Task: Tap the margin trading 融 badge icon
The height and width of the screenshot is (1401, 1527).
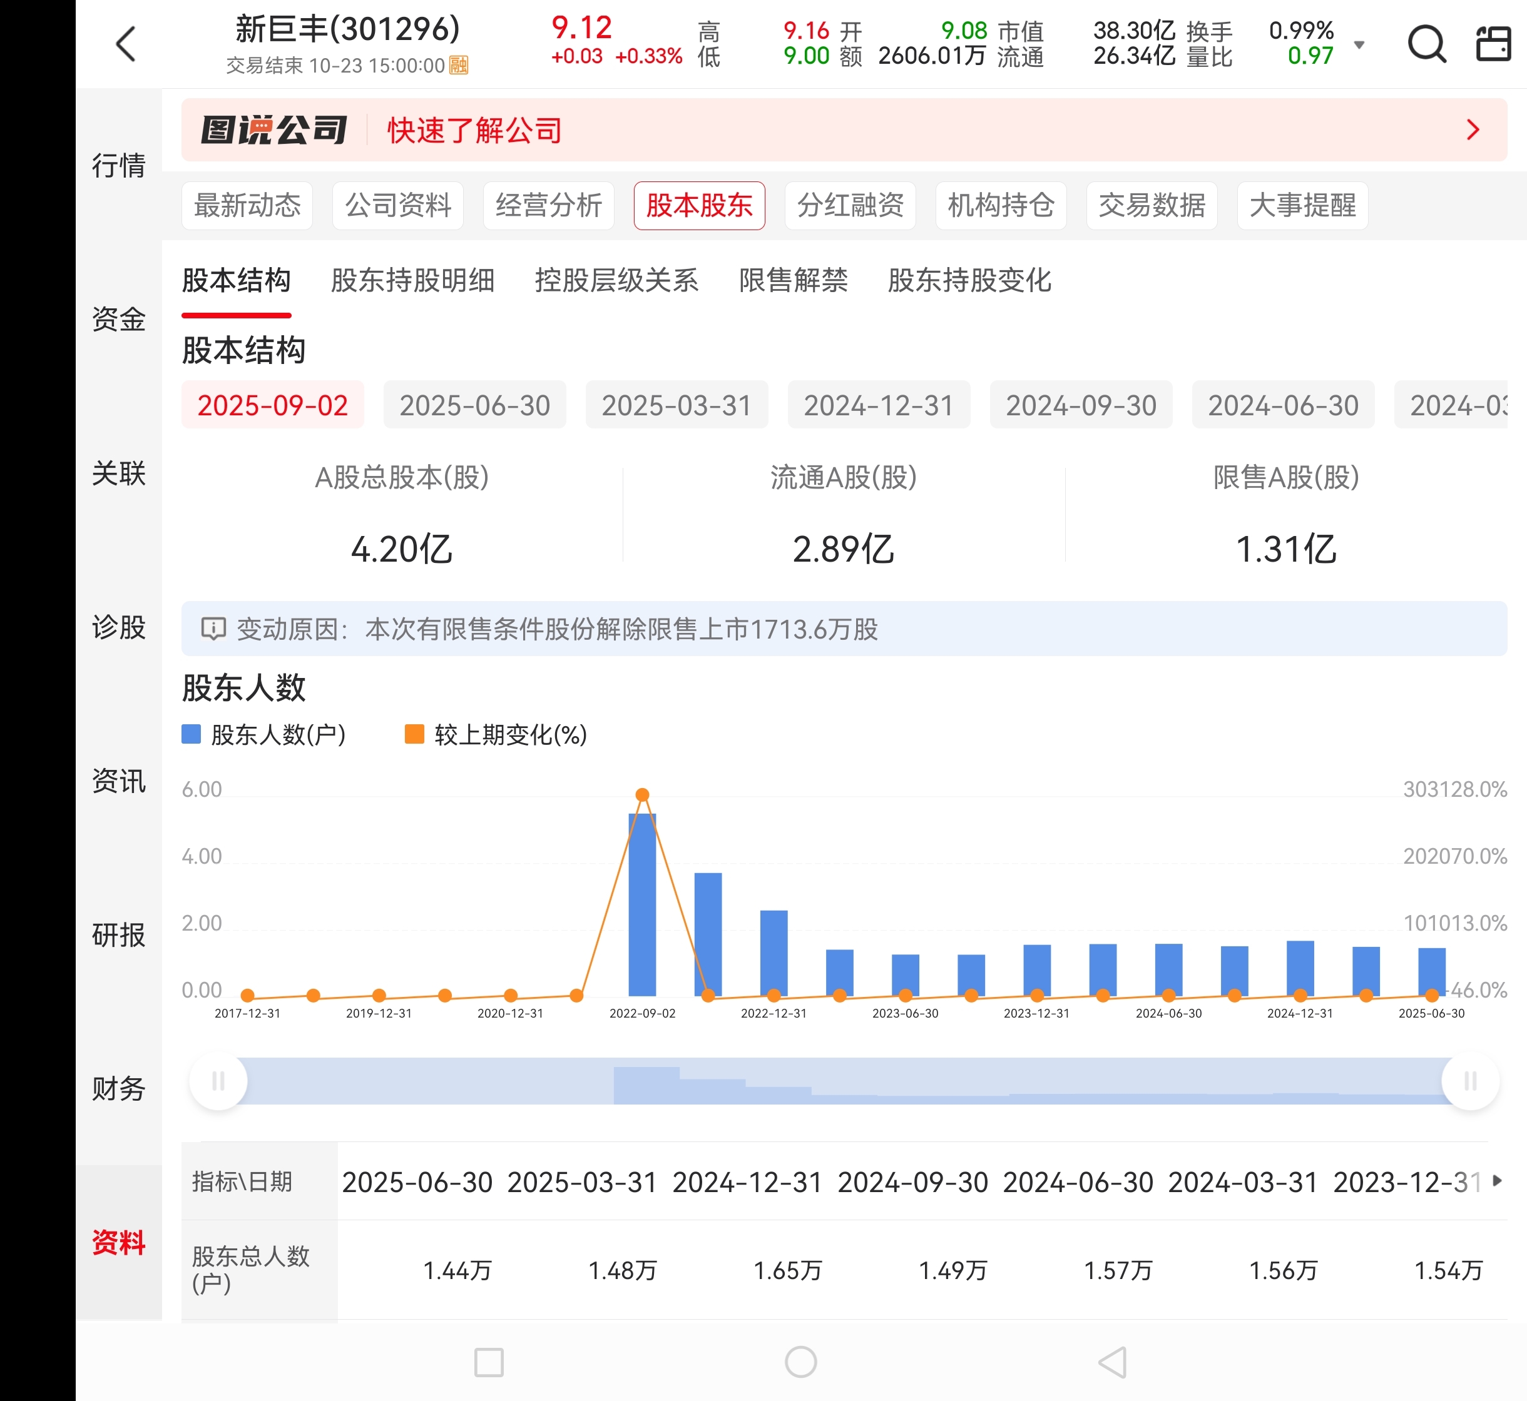Action: point(459,65)
